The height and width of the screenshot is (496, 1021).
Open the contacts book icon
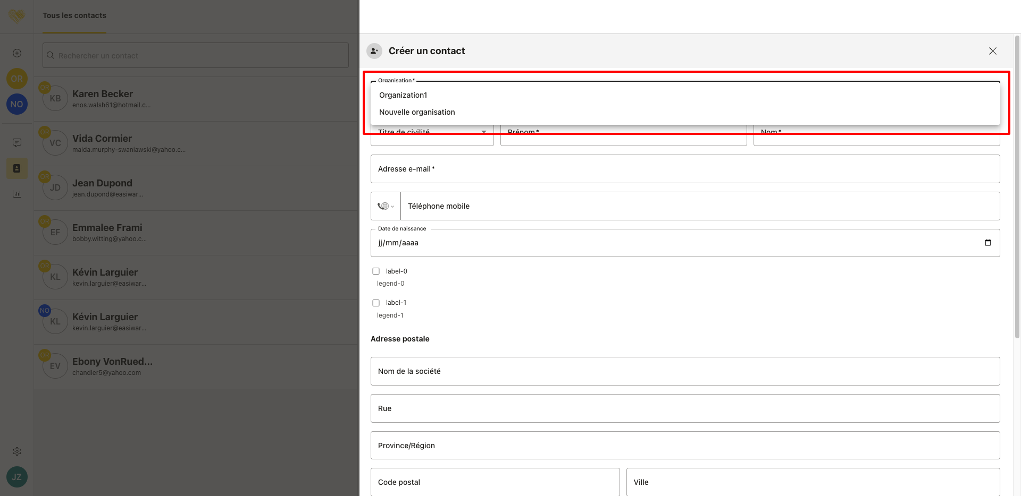(x=17, y=168)
